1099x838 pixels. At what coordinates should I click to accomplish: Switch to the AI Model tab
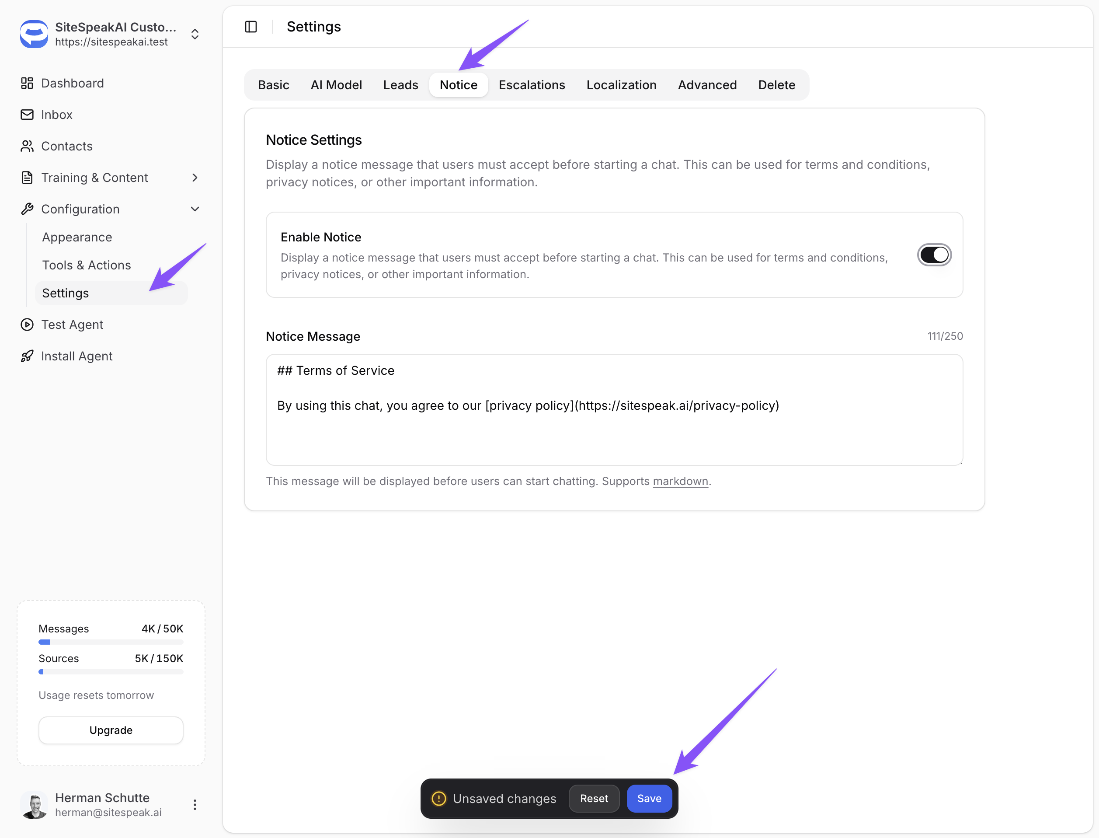pyautogui.click(x=336, y=85)
